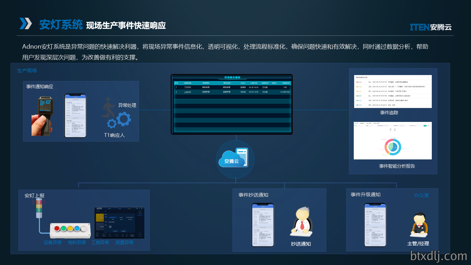This screenshot has width=471, height=265.
Task: Click the red button on control box
Action: pyautogui.click(x=57, y=229)
